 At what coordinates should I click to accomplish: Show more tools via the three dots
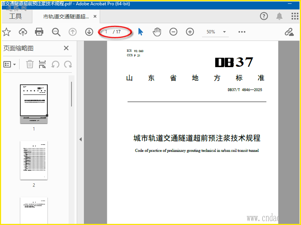pos(242,32)
